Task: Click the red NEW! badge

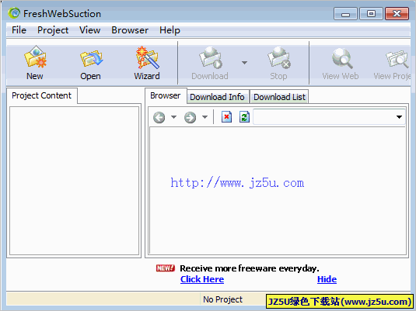Action: pyautogui.click(x=166, y=268)
